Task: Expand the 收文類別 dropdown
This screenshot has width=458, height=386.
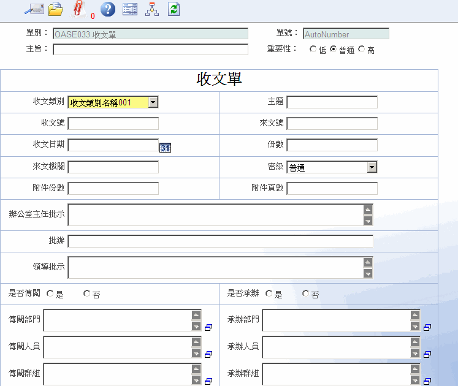Action: pyautogui.click(x=153, y=103)
